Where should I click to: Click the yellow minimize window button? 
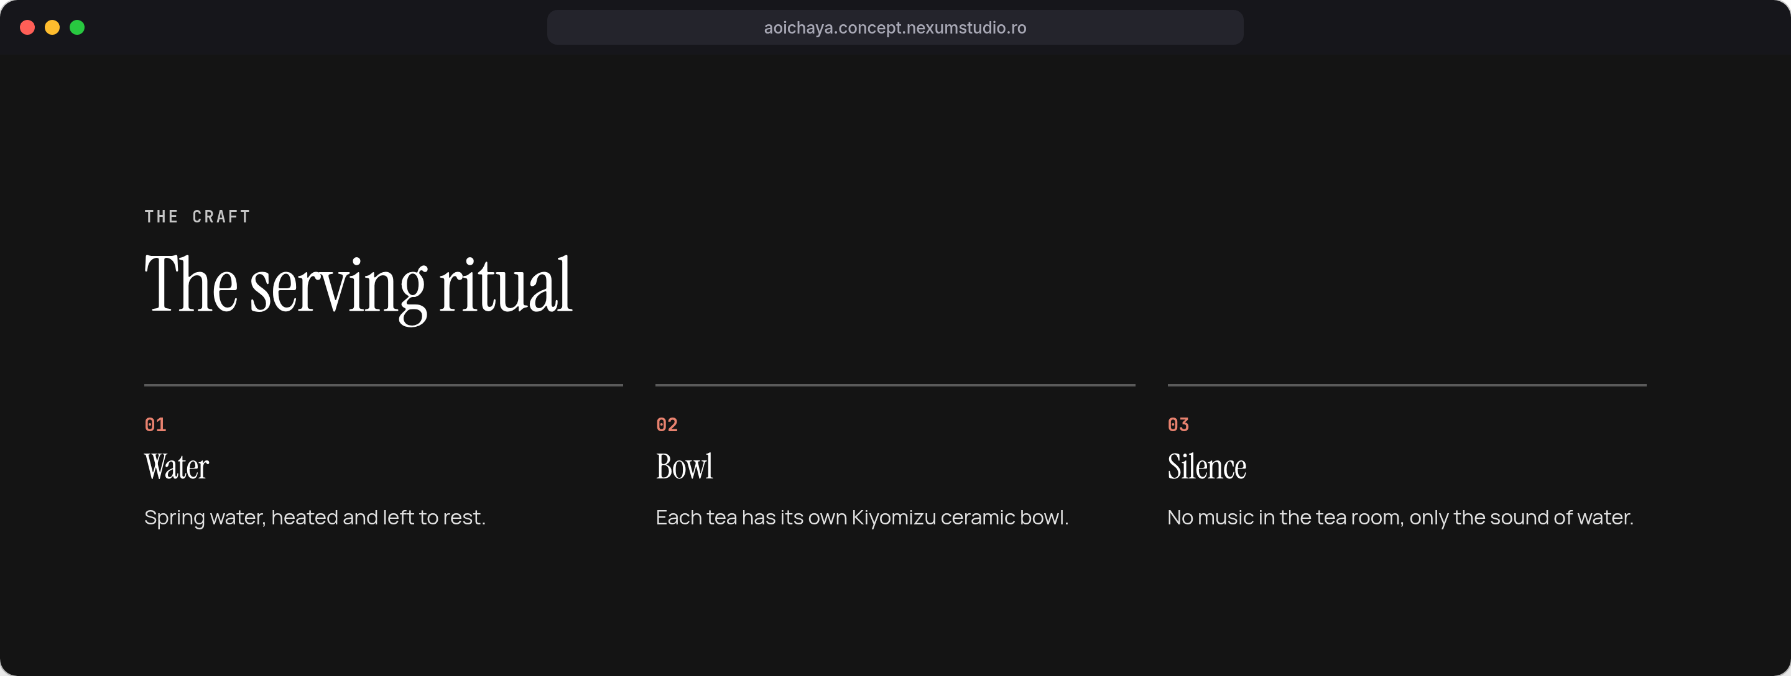pyautogui.click(x=52, y=28)
